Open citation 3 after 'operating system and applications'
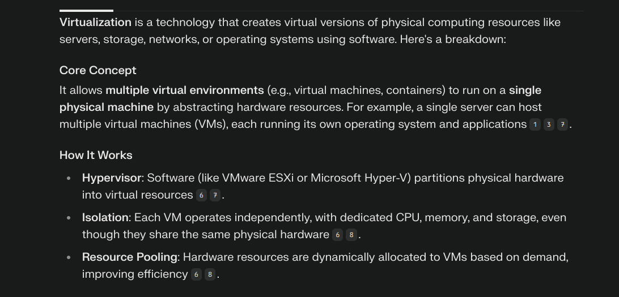619x297 pixels. click(x=549, y=125)
